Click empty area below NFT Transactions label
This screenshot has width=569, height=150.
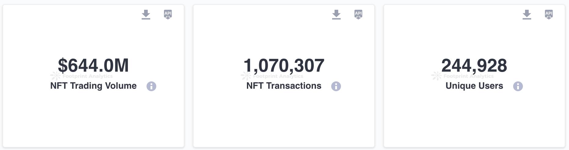[284, 119]
